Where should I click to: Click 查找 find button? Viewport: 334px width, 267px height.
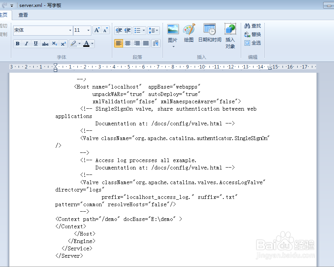[x=252, y=26]
